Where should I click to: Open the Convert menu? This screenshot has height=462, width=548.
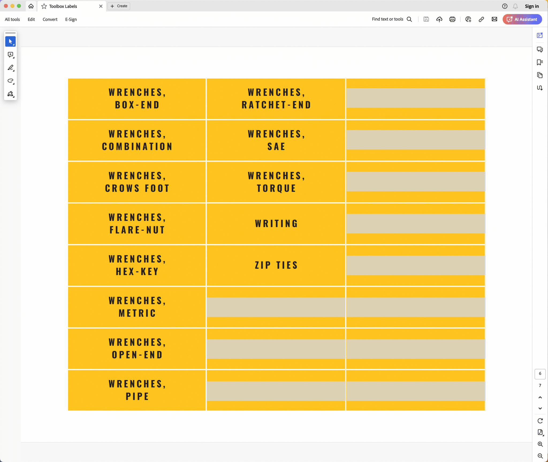[50, 19]
